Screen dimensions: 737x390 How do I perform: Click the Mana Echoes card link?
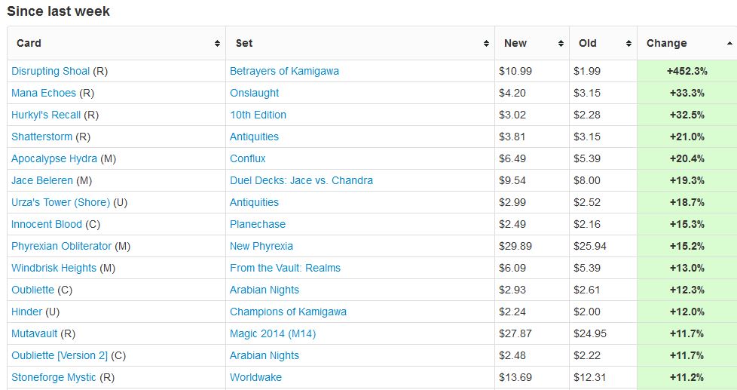(44, 93)
